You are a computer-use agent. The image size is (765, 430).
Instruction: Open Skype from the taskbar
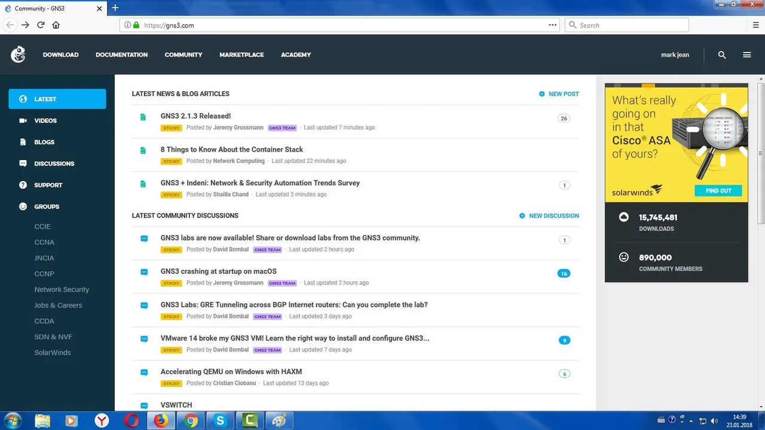[x=221, y=420]
